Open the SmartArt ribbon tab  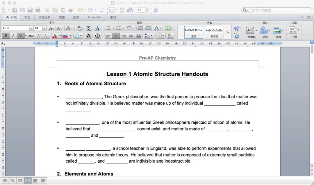point(94,17)
